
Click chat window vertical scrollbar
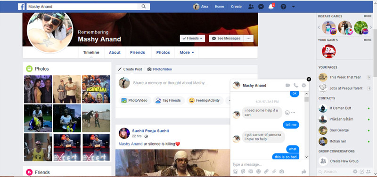(306, 125)
